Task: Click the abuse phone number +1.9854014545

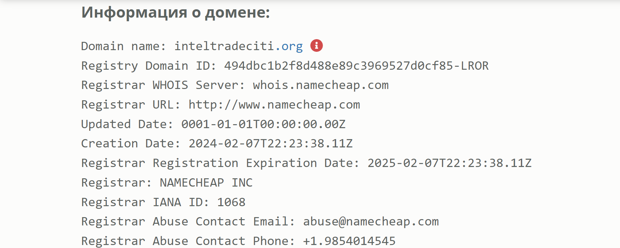Action: (x=349, y=241)
